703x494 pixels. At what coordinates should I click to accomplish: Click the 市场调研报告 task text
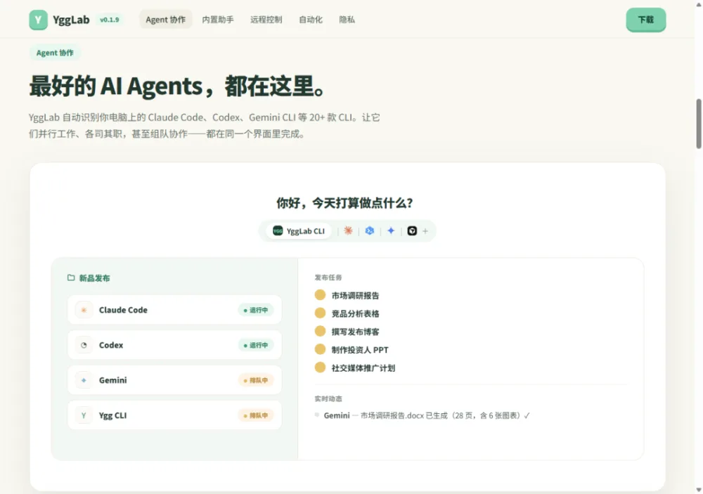click(355, 295)
